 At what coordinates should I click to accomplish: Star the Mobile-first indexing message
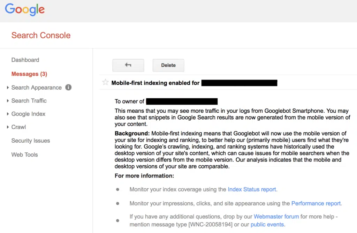click(105, 83)
